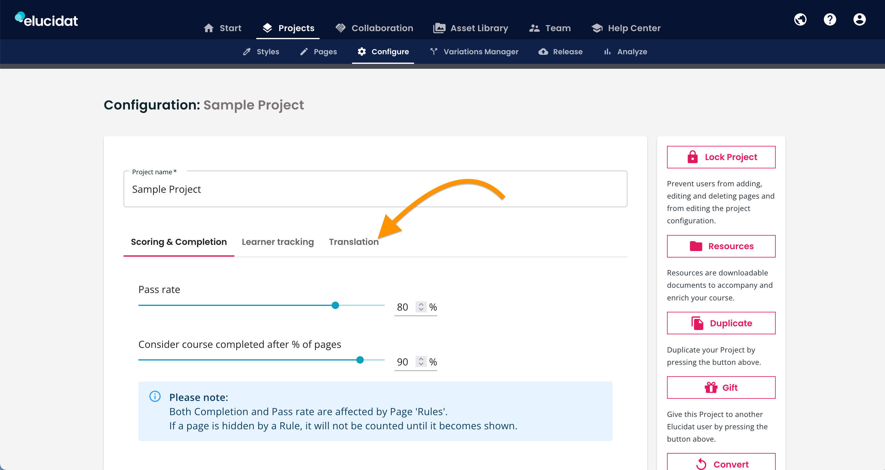Viewport: 885px width, 470px height.
Task: Select Scoring & Completion tab
Action: coord(179,242)
